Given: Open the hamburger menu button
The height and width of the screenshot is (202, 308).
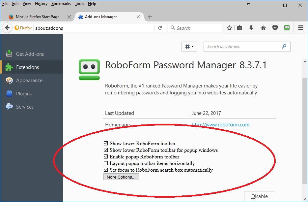Looking at the screenshot, I should click(300, 28).
